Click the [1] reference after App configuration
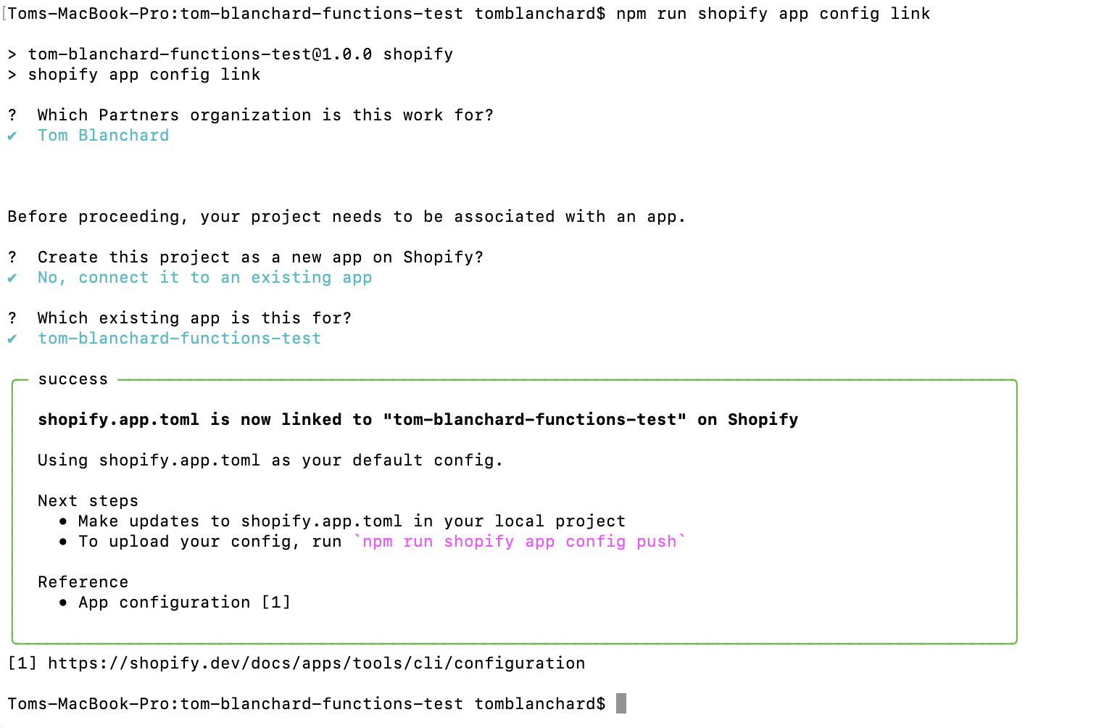Viewport: 1112px width, 728px height. coord(276,603)
